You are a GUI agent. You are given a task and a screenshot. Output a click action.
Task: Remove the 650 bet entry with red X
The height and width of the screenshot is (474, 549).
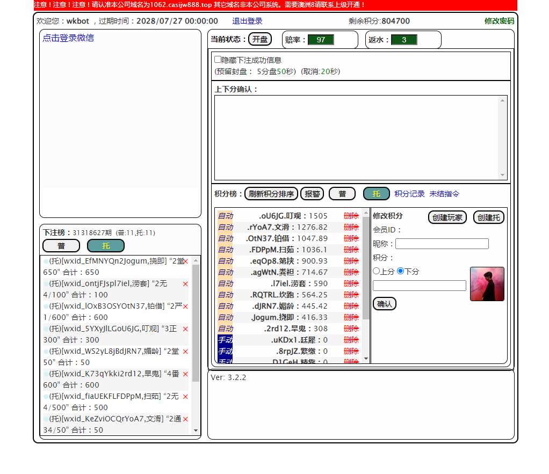(x=186, y=261)
